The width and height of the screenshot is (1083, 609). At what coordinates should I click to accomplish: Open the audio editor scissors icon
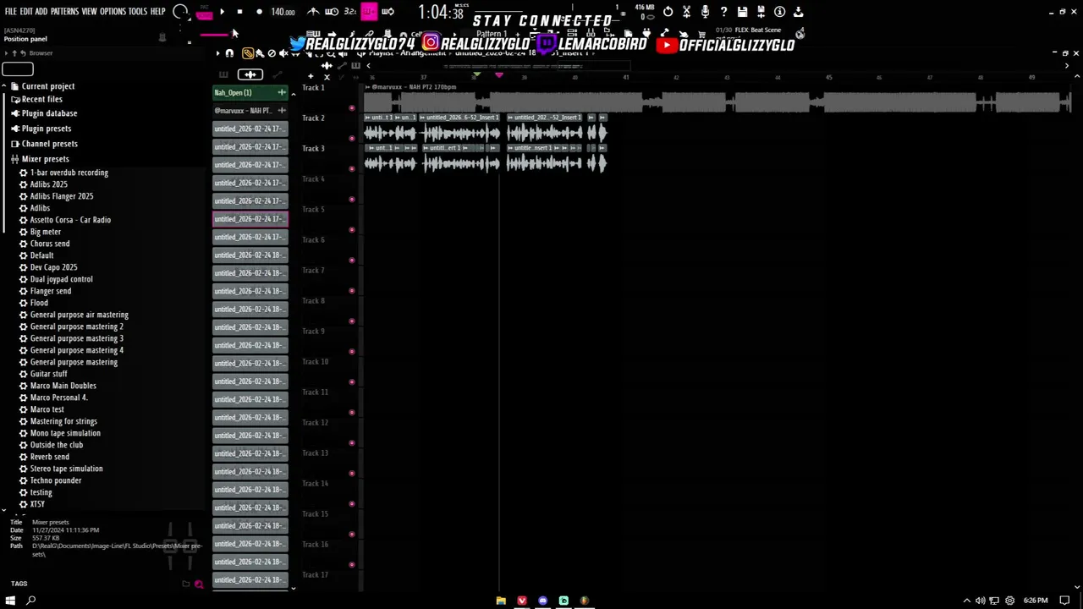pyautogui.click(x=686, y=12)
